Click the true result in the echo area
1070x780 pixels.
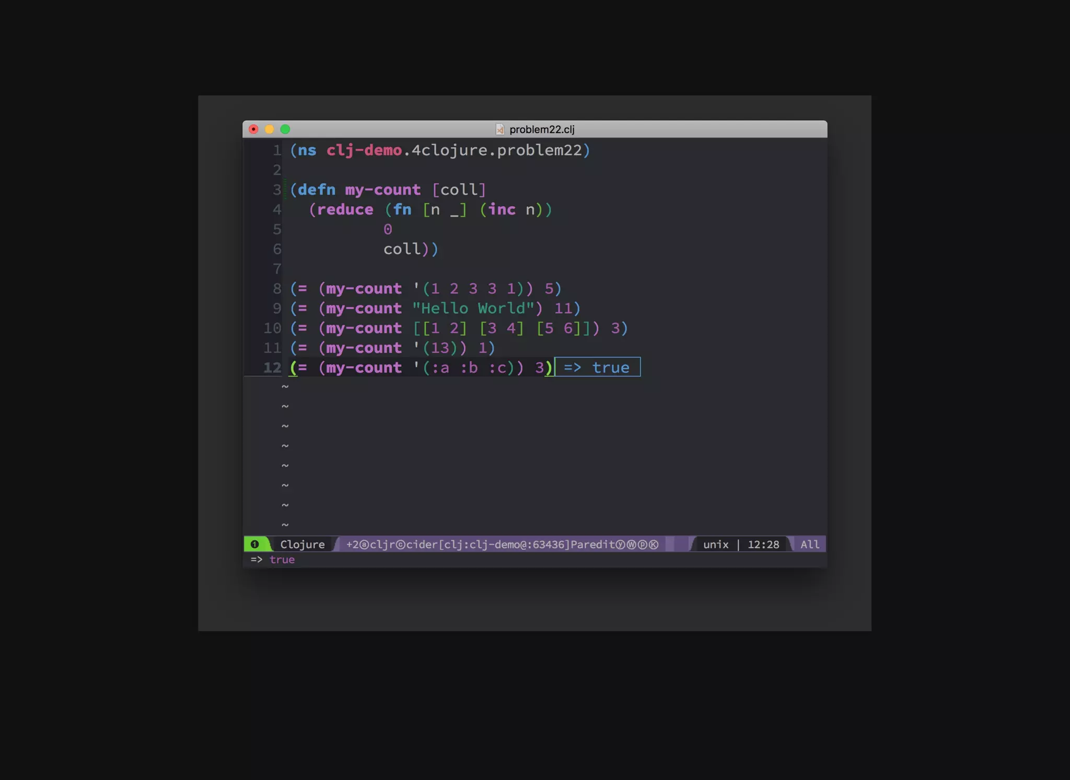click(x=282, y=560)
